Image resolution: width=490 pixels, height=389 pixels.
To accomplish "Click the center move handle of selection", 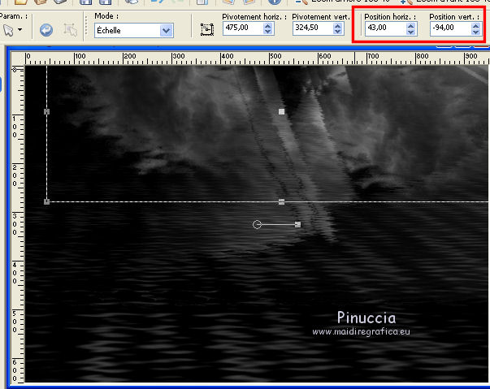I will (x=281, y=111).
